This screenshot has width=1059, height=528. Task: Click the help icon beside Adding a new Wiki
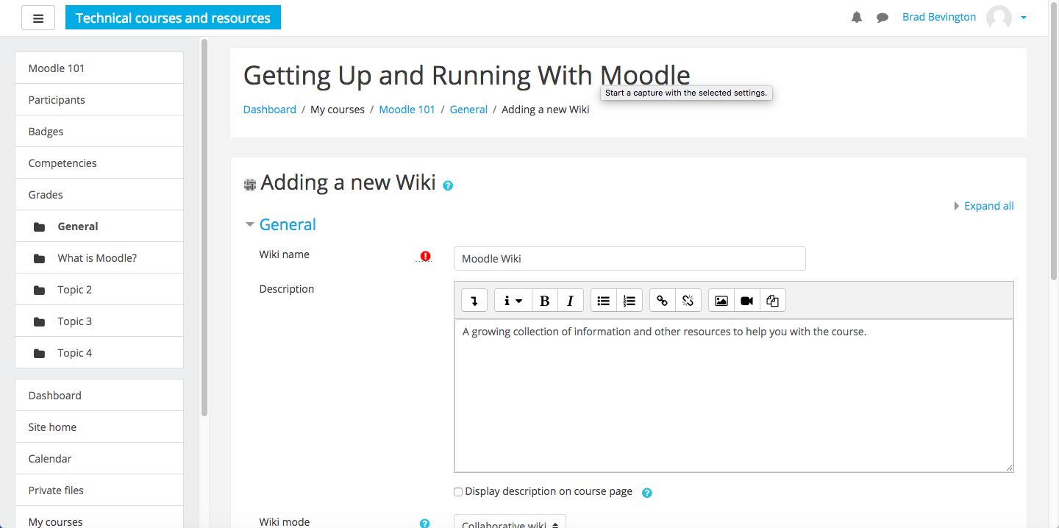448,185
